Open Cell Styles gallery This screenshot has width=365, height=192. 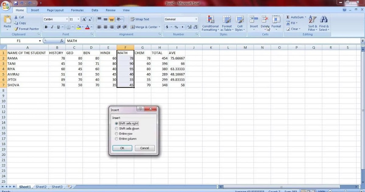(x=240, y=23)
